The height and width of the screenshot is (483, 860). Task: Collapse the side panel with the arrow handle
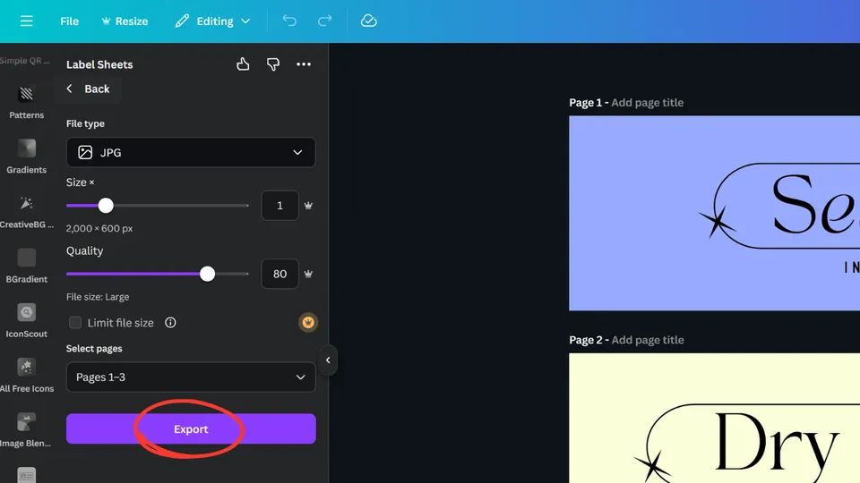(328, 360)
